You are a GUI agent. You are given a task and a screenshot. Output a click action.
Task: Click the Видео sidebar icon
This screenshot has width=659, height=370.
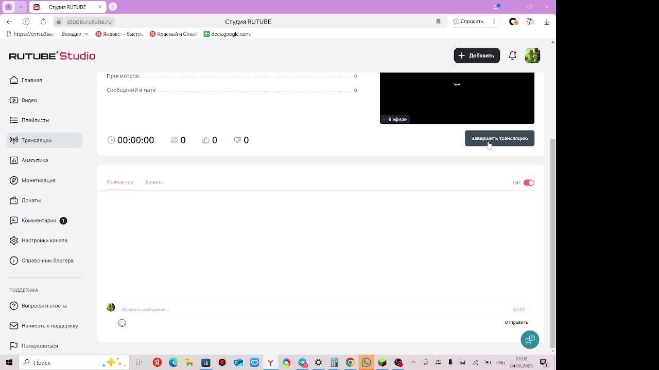tap(14, 100)
